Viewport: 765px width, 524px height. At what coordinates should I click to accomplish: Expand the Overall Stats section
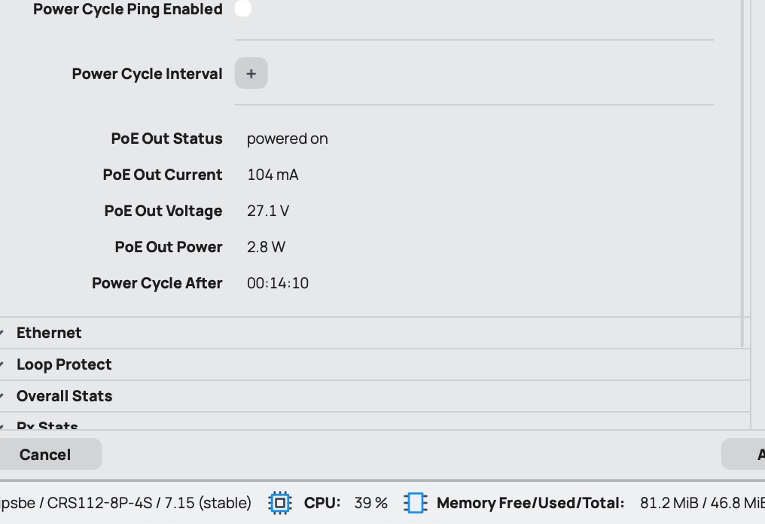64,396
